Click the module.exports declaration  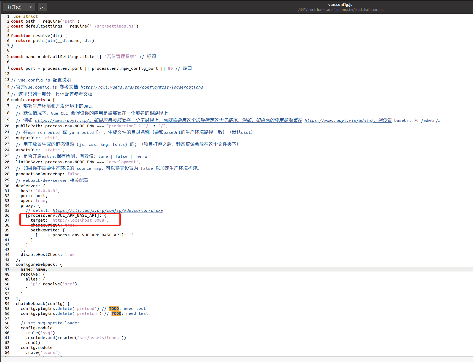(28, 99)
